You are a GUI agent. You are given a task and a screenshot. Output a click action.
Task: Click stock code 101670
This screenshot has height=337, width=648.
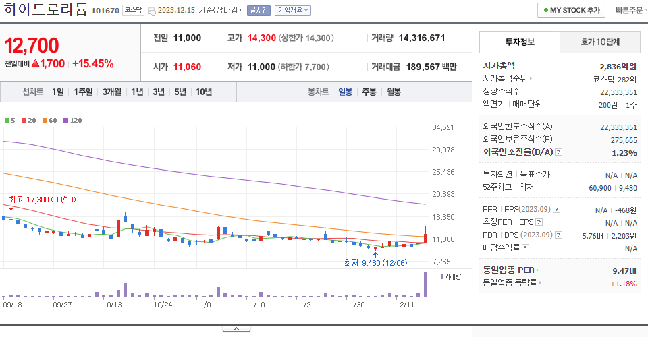coord(105,11)
